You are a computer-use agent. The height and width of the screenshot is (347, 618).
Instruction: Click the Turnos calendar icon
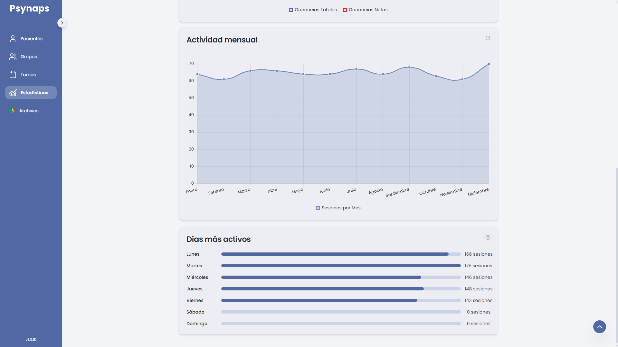[13, 75]
